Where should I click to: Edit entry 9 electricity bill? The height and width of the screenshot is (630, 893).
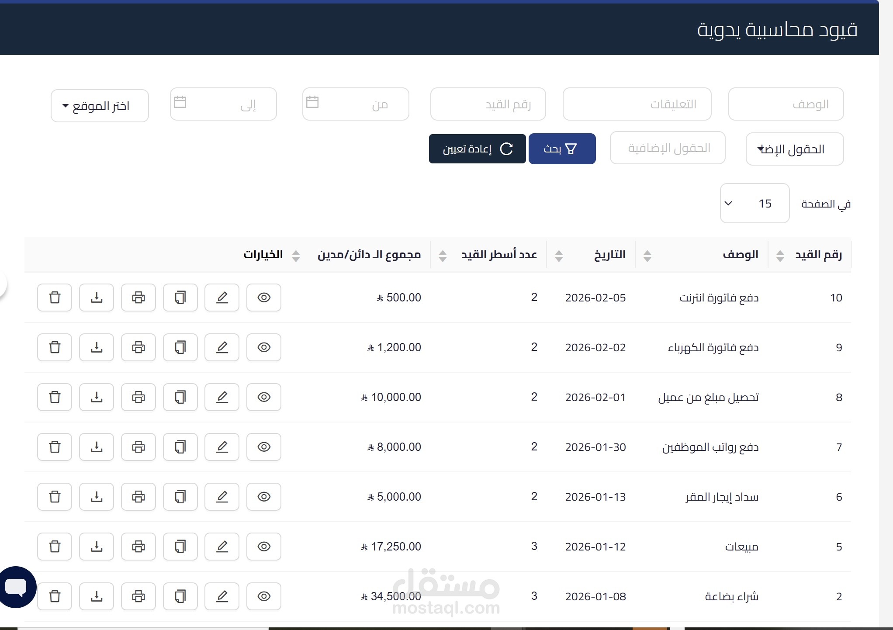222,347
